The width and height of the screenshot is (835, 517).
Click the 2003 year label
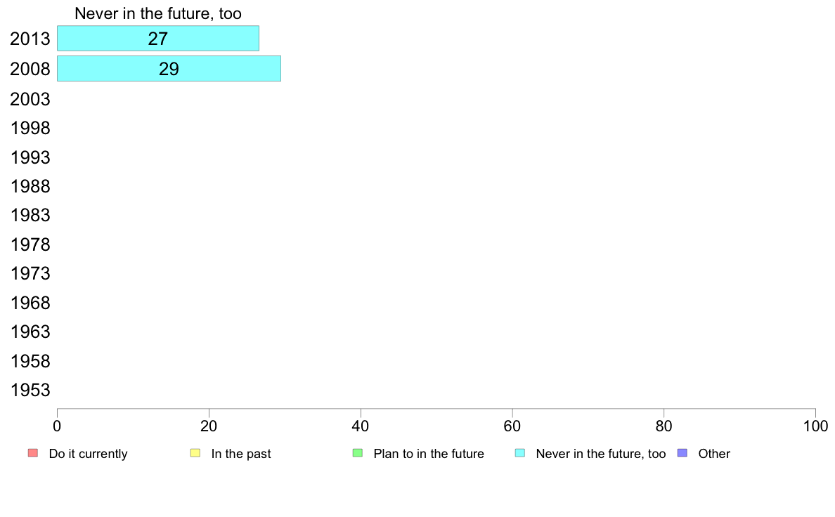coord(30,99)
